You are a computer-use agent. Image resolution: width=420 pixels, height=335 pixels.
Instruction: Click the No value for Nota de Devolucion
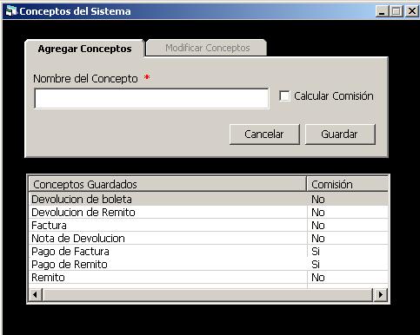318,238
